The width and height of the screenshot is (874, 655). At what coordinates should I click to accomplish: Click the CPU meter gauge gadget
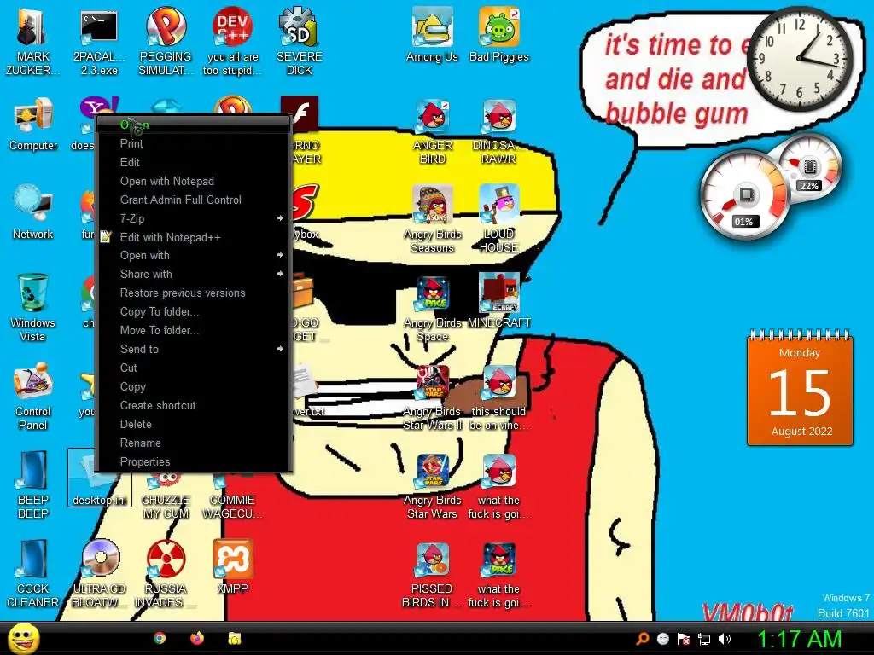745,195
